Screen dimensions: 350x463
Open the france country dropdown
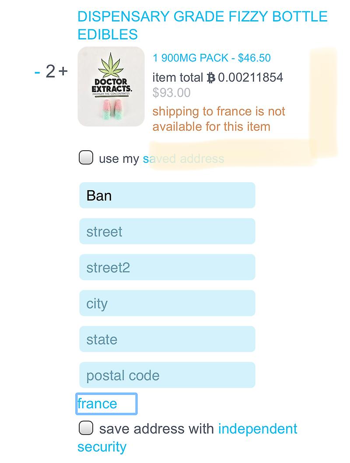[106, 403]
